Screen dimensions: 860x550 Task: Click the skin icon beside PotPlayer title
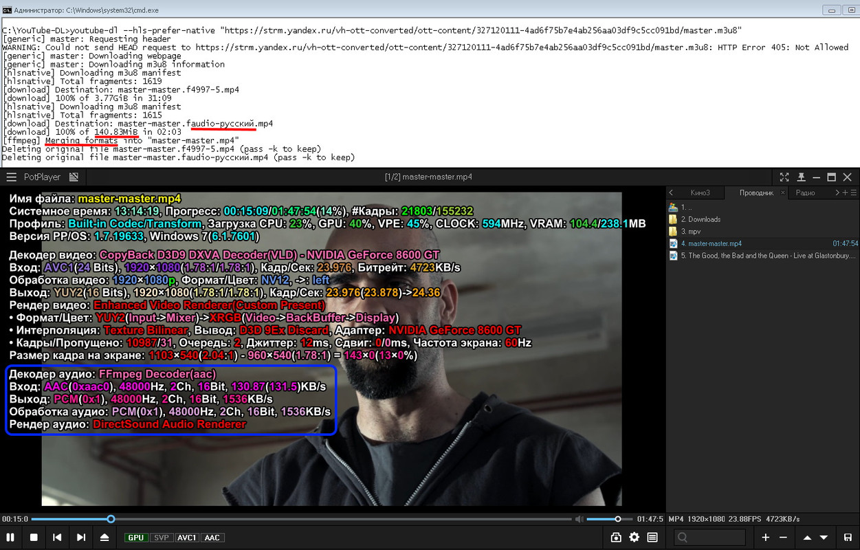tap(74, 177)
